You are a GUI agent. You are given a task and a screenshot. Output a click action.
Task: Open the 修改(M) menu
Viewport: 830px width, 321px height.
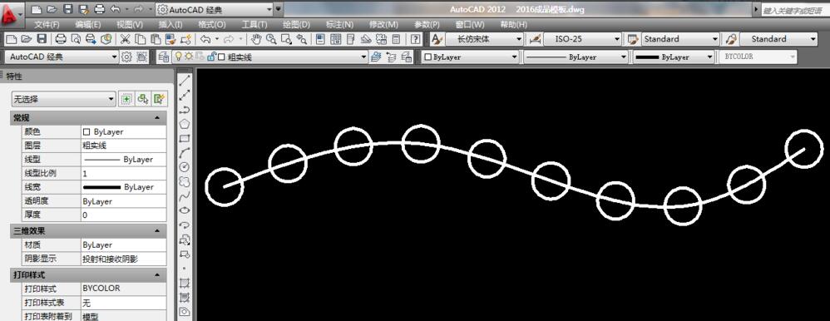(383, 24)
